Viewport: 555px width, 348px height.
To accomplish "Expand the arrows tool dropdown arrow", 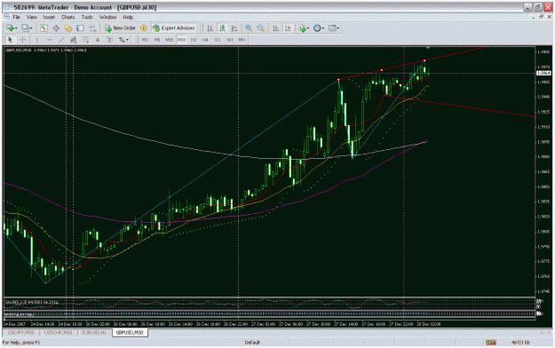I will click(127, 40).
